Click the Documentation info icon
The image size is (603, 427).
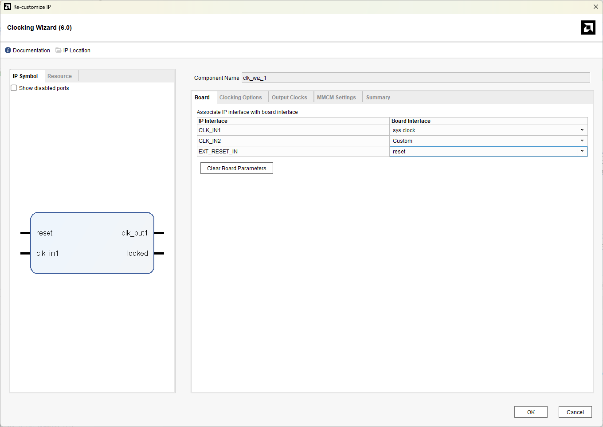click(x=8, y=51)
